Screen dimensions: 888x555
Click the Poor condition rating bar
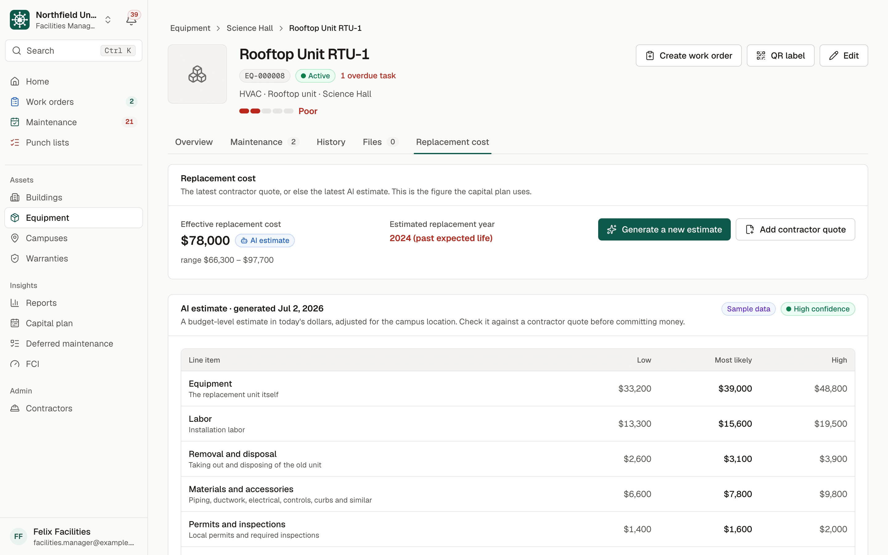coord(266,111)
